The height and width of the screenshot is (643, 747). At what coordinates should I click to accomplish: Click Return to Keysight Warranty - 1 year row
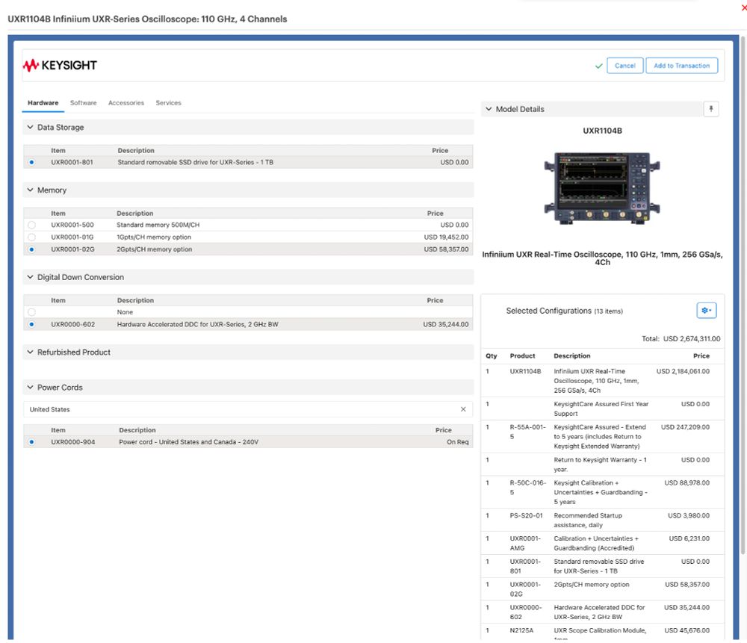click(x=603, y=465)
